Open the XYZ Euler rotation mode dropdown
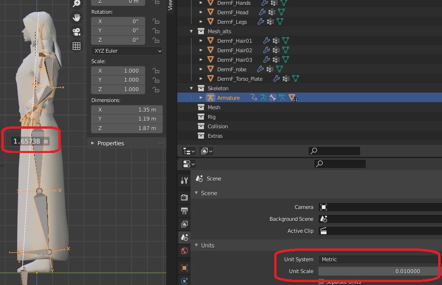 tap(127, 51)
